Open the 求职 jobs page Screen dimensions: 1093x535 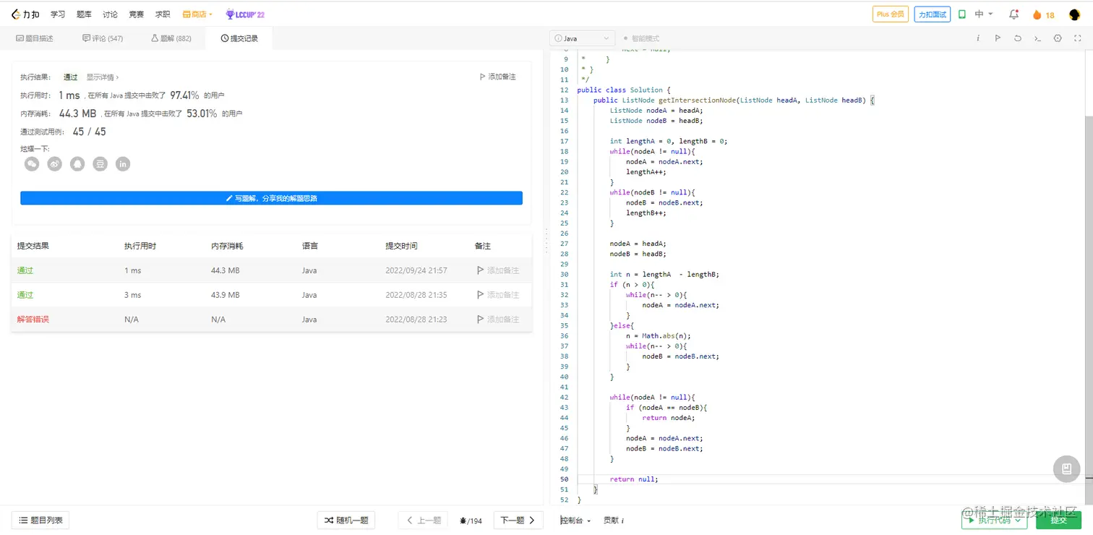point(163,14)
